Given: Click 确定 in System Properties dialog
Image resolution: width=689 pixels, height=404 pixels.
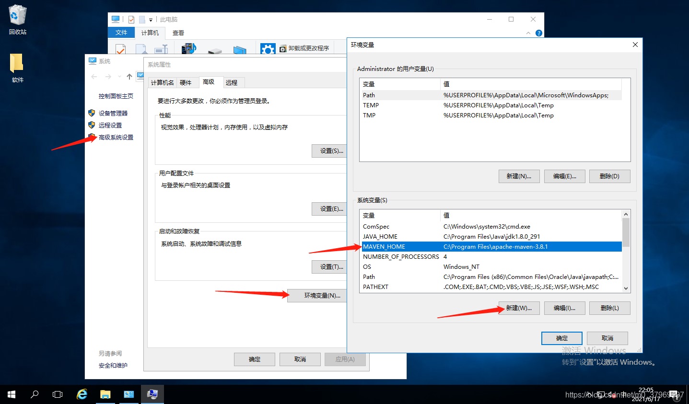Looking at the screenshot, I should 255,359.
